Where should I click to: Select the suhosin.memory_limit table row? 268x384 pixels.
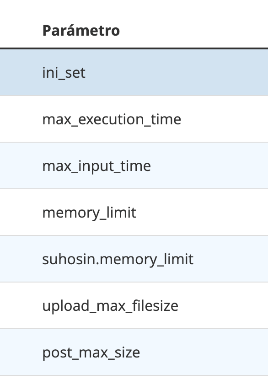[x=134, y=259]
